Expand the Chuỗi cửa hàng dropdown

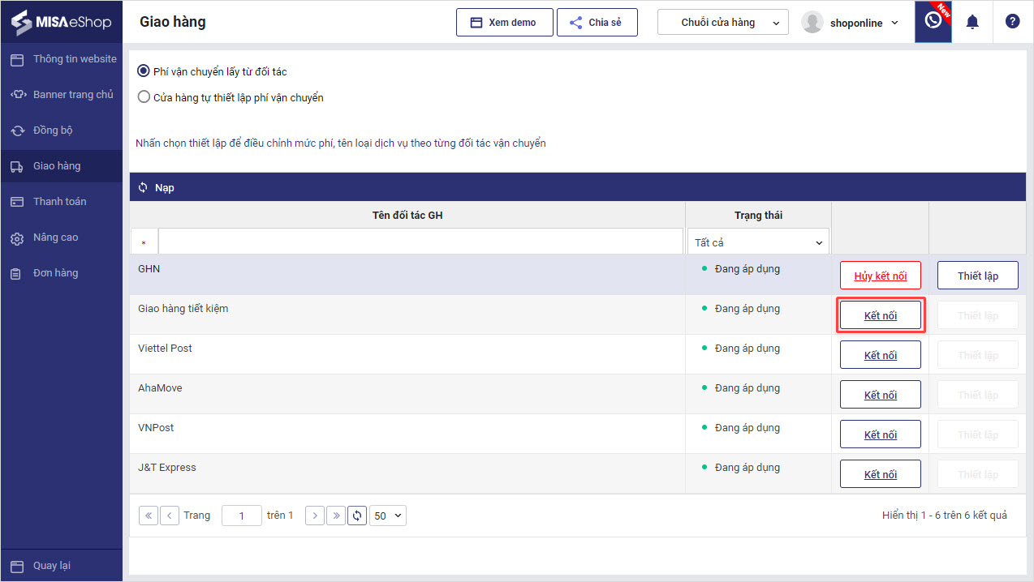pos(723,23)
